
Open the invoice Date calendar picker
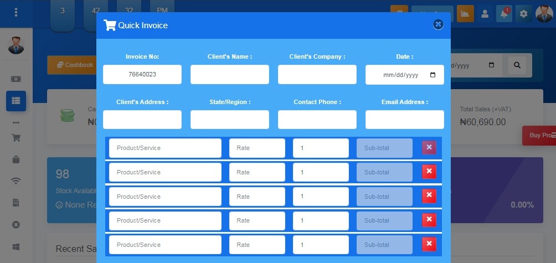[x=433, y=75]
